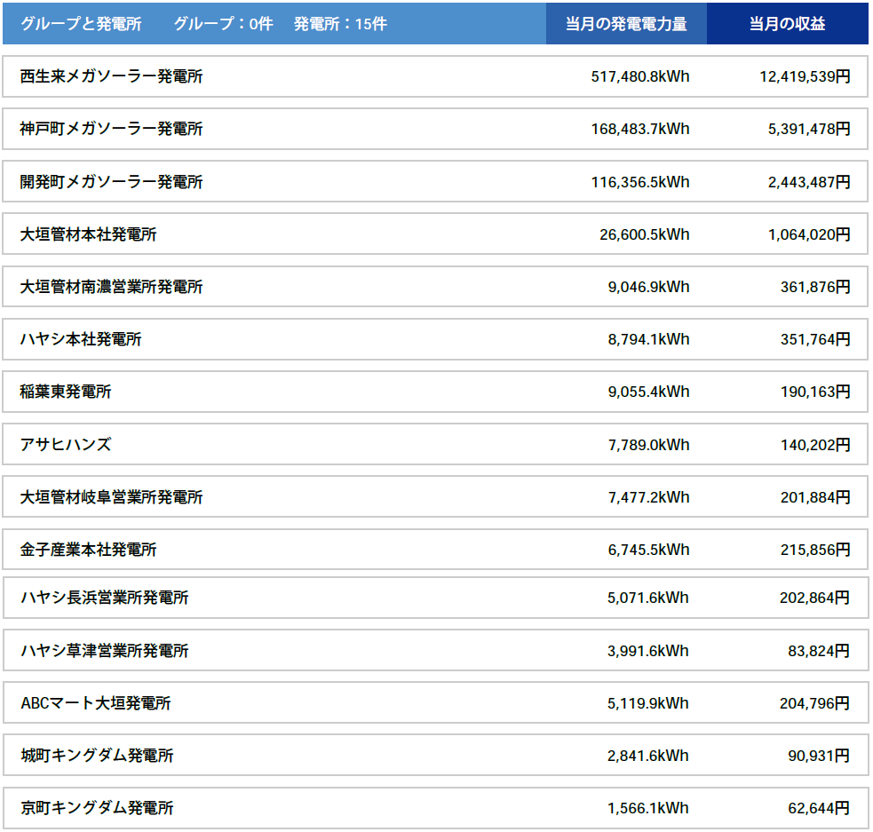Click the 5,071.6kWh generation value
The image size is (873, 832).
(648, 598)
